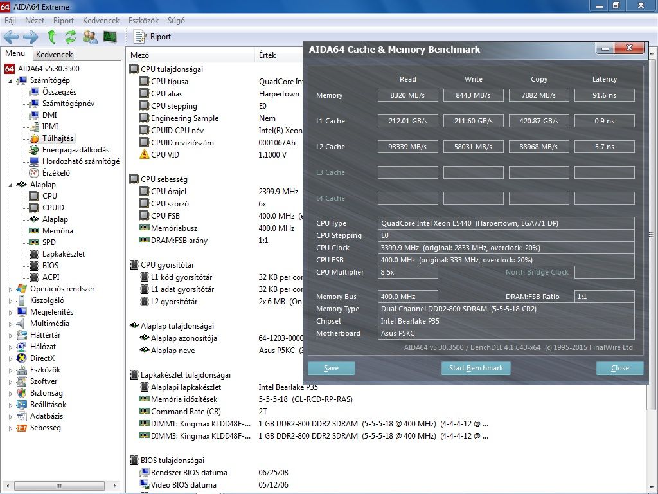Click the Memory Read 8320 MB/s field
Viewport: 658px width, 494px height.
[x=407, y=95]
